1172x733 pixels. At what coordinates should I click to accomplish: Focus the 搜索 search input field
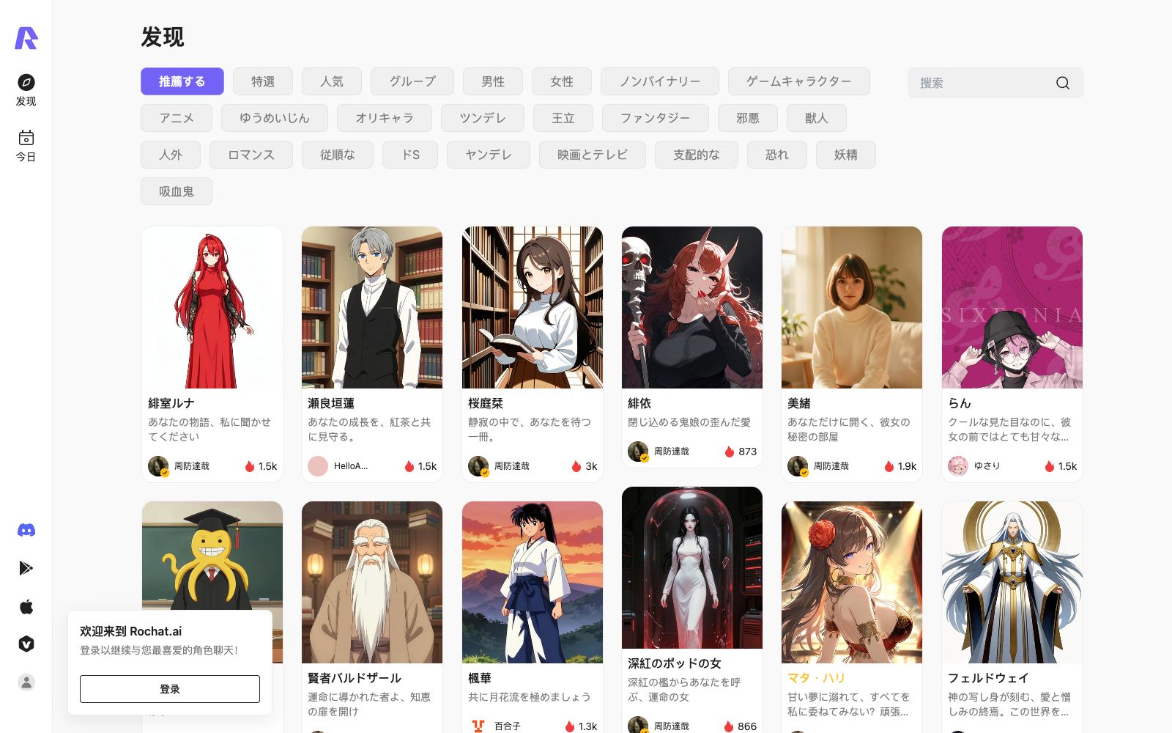click(982, 83)
